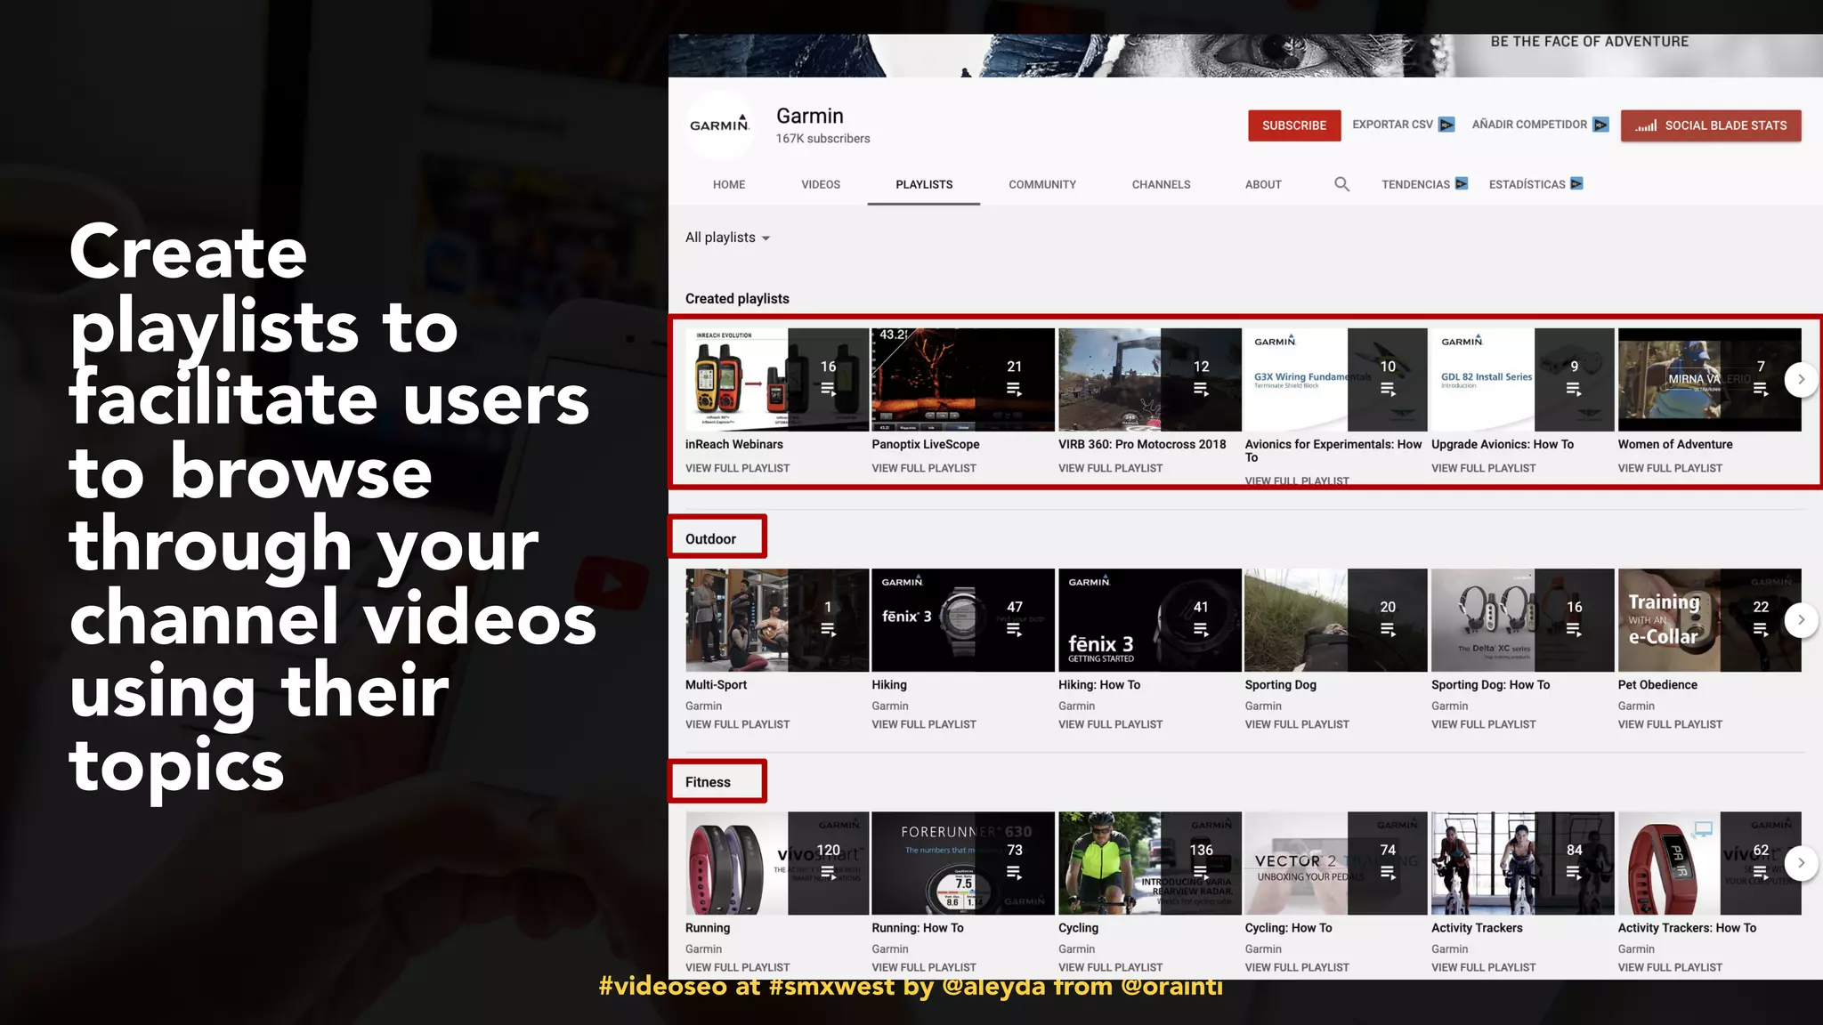This screenshot has height=1025, width=1823.
Task: View full playlist for inReach Webinars
Action: click(737, 468)
